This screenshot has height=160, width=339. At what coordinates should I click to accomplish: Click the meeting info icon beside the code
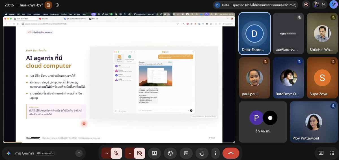coord(57,5)
